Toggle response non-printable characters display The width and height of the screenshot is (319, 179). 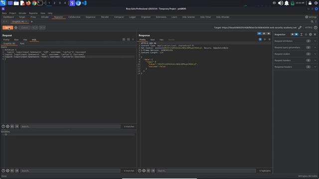265,39
